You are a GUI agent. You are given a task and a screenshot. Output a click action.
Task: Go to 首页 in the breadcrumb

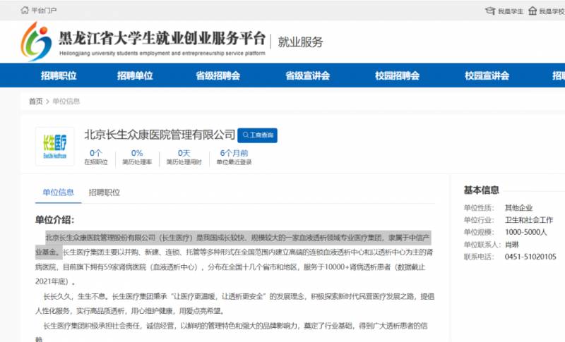point(36,102)
